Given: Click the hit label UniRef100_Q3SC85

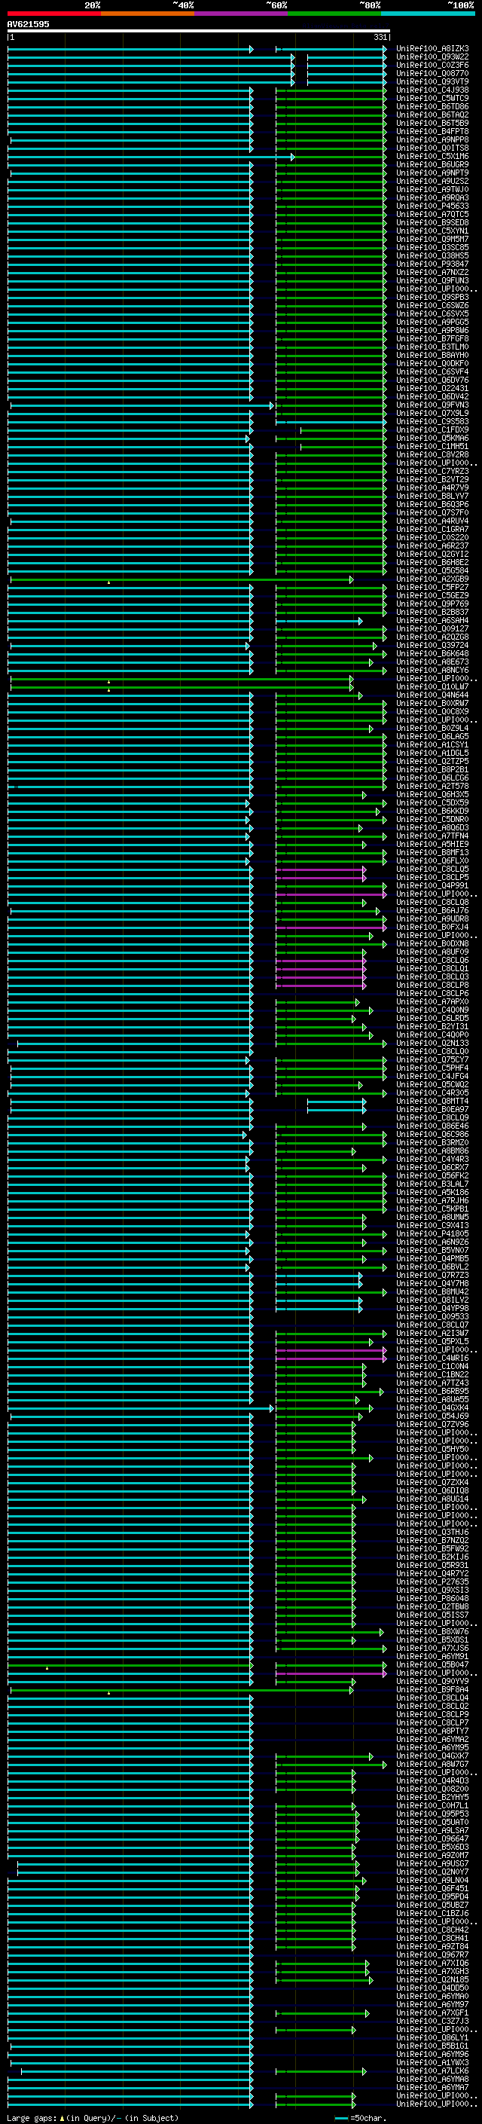Looking at the screenshot, I should pos(432,247).
